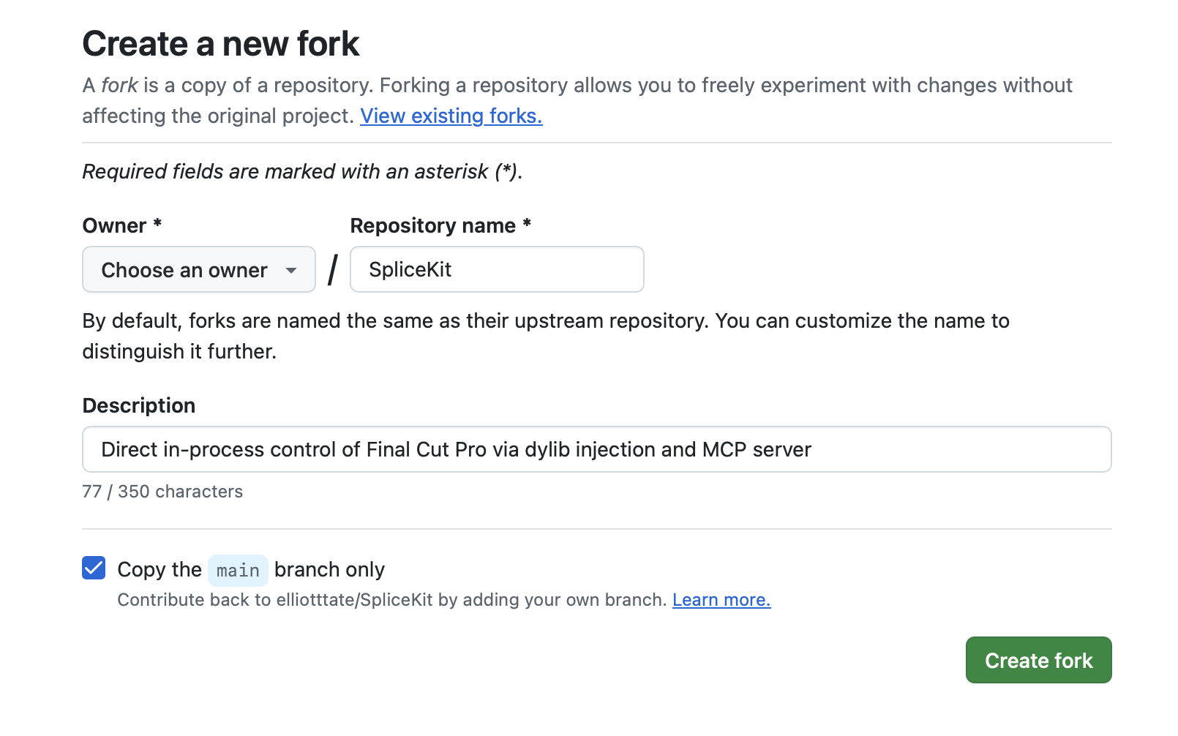Click the Description field label
Image resolution: width=1178 pixels, height=736 pixels.
point(138,406)
